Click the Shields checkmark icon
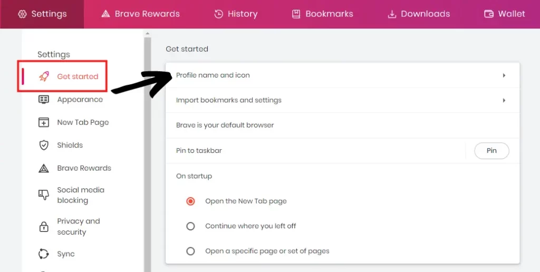The height and width of the screenshot is (272, 540). tap(44, 145)
